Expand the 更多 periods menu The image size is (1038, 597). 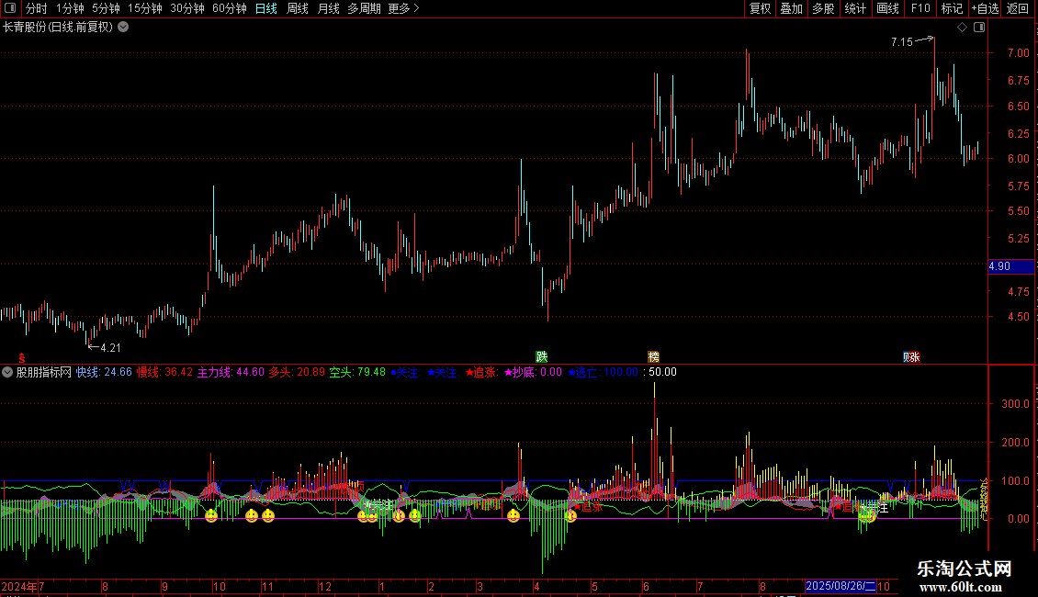coord(403,8)
